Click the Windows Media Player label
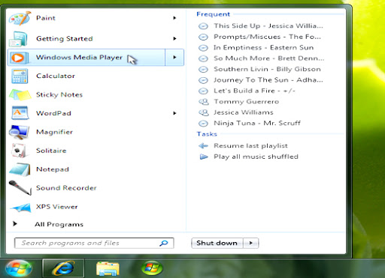The height and width of the screenshot is (278, 385). pyautogui.click(x=79, y=58)
